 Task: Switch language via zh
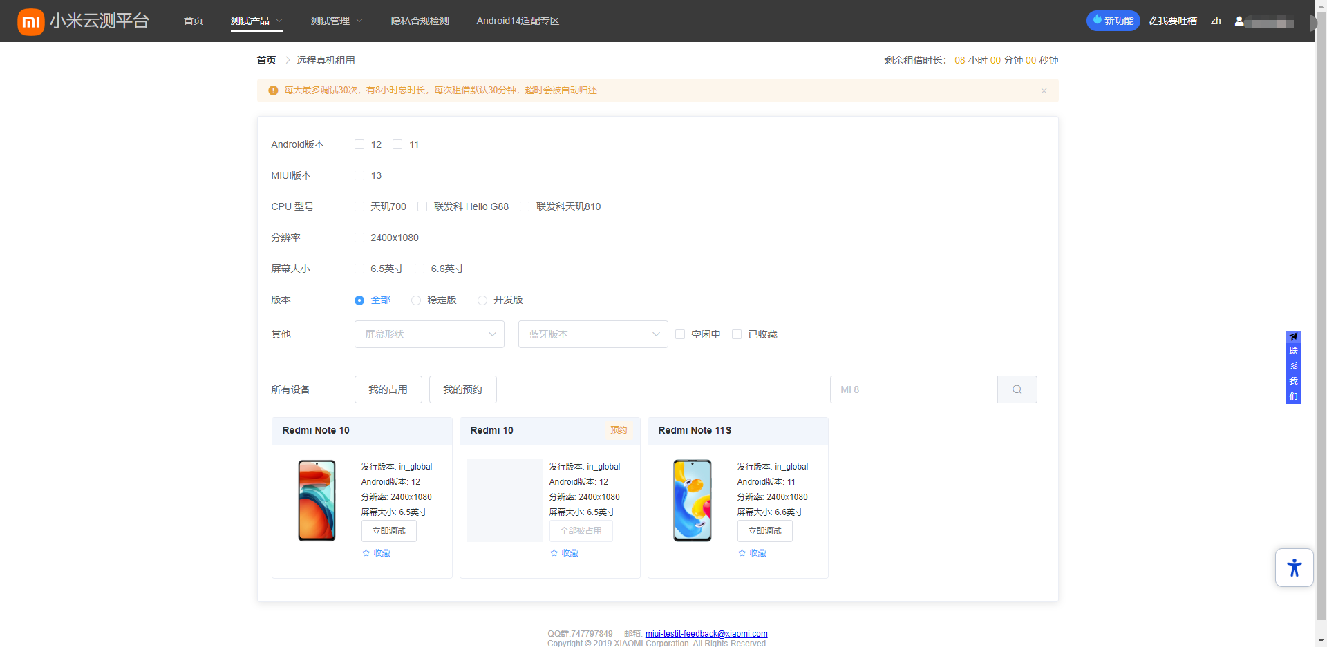coord(1216,21)
